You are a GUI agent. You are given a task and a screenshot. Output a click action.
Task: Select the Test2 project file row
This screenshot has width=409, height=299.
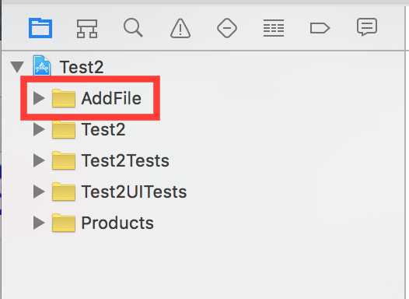click(x=204, y=67)
